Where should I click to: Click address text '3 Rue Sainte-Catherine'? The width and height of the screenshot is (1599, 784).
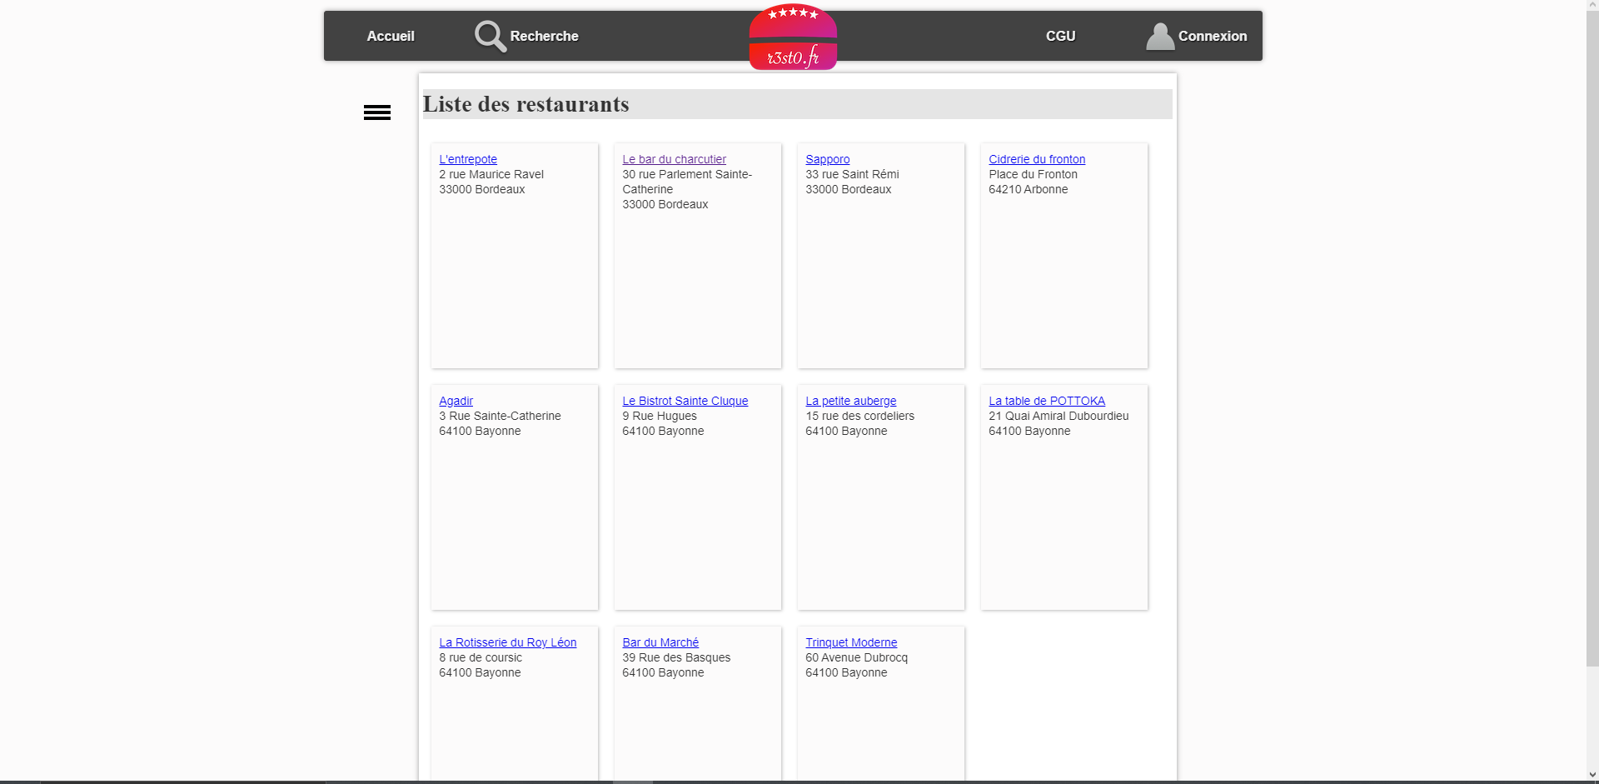(500, 416)
